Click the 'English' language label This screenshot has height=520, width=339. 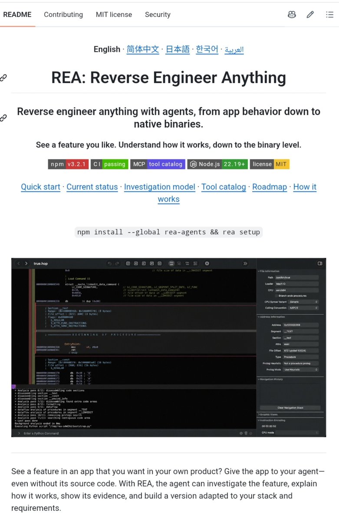tap(107, 49)
